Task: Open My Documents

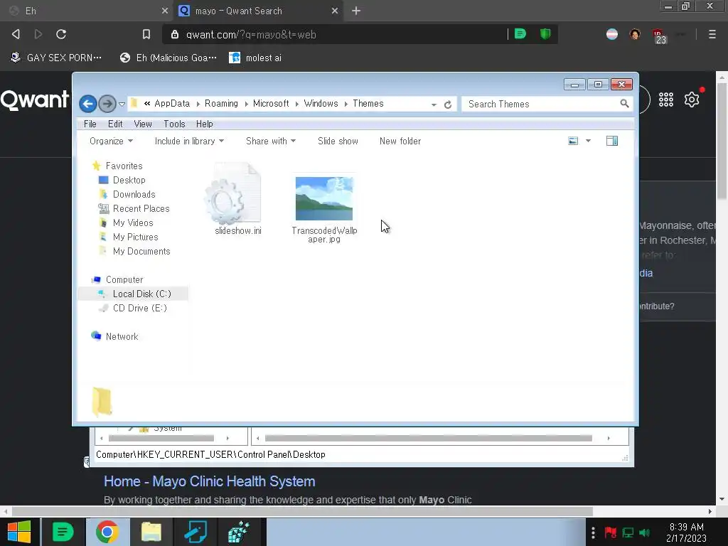Action: coord(141,252)
